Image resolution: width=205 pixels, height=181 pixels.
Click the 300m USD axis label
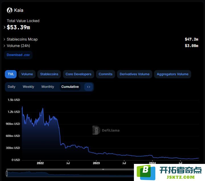click(x=13, y=148)
